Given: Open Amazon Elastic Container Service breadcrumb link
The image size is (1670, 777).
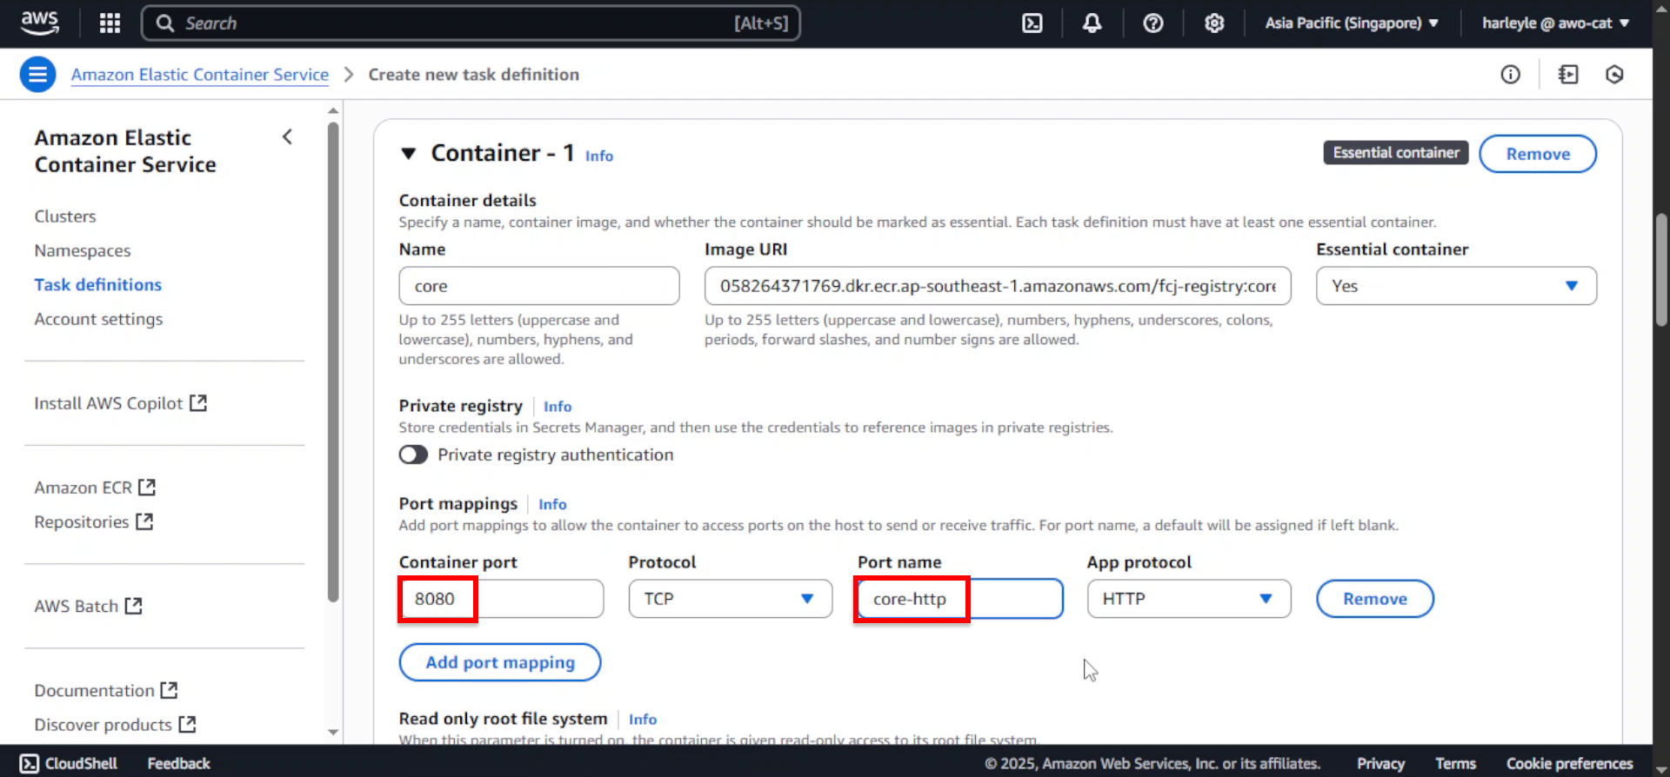Looking at the screenshot, I should [x=200, y=75].
